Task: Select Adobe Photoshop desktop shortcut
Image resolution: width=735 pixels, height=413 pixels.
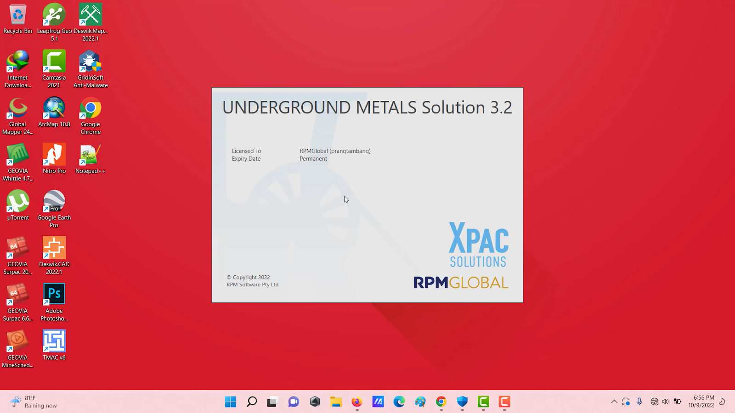Action: 54,302
